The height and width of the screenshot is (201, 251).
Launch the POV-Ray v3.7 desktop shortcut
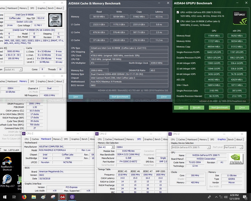pyautogui.click(x=7, y=181)
